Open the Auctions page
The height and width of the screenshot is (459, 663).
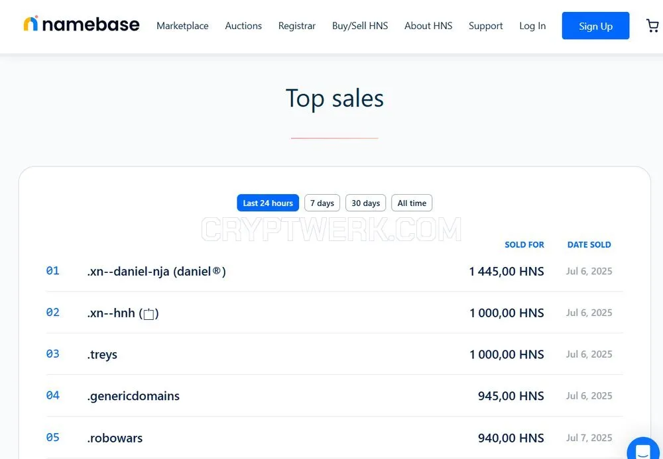pos(243,26)
